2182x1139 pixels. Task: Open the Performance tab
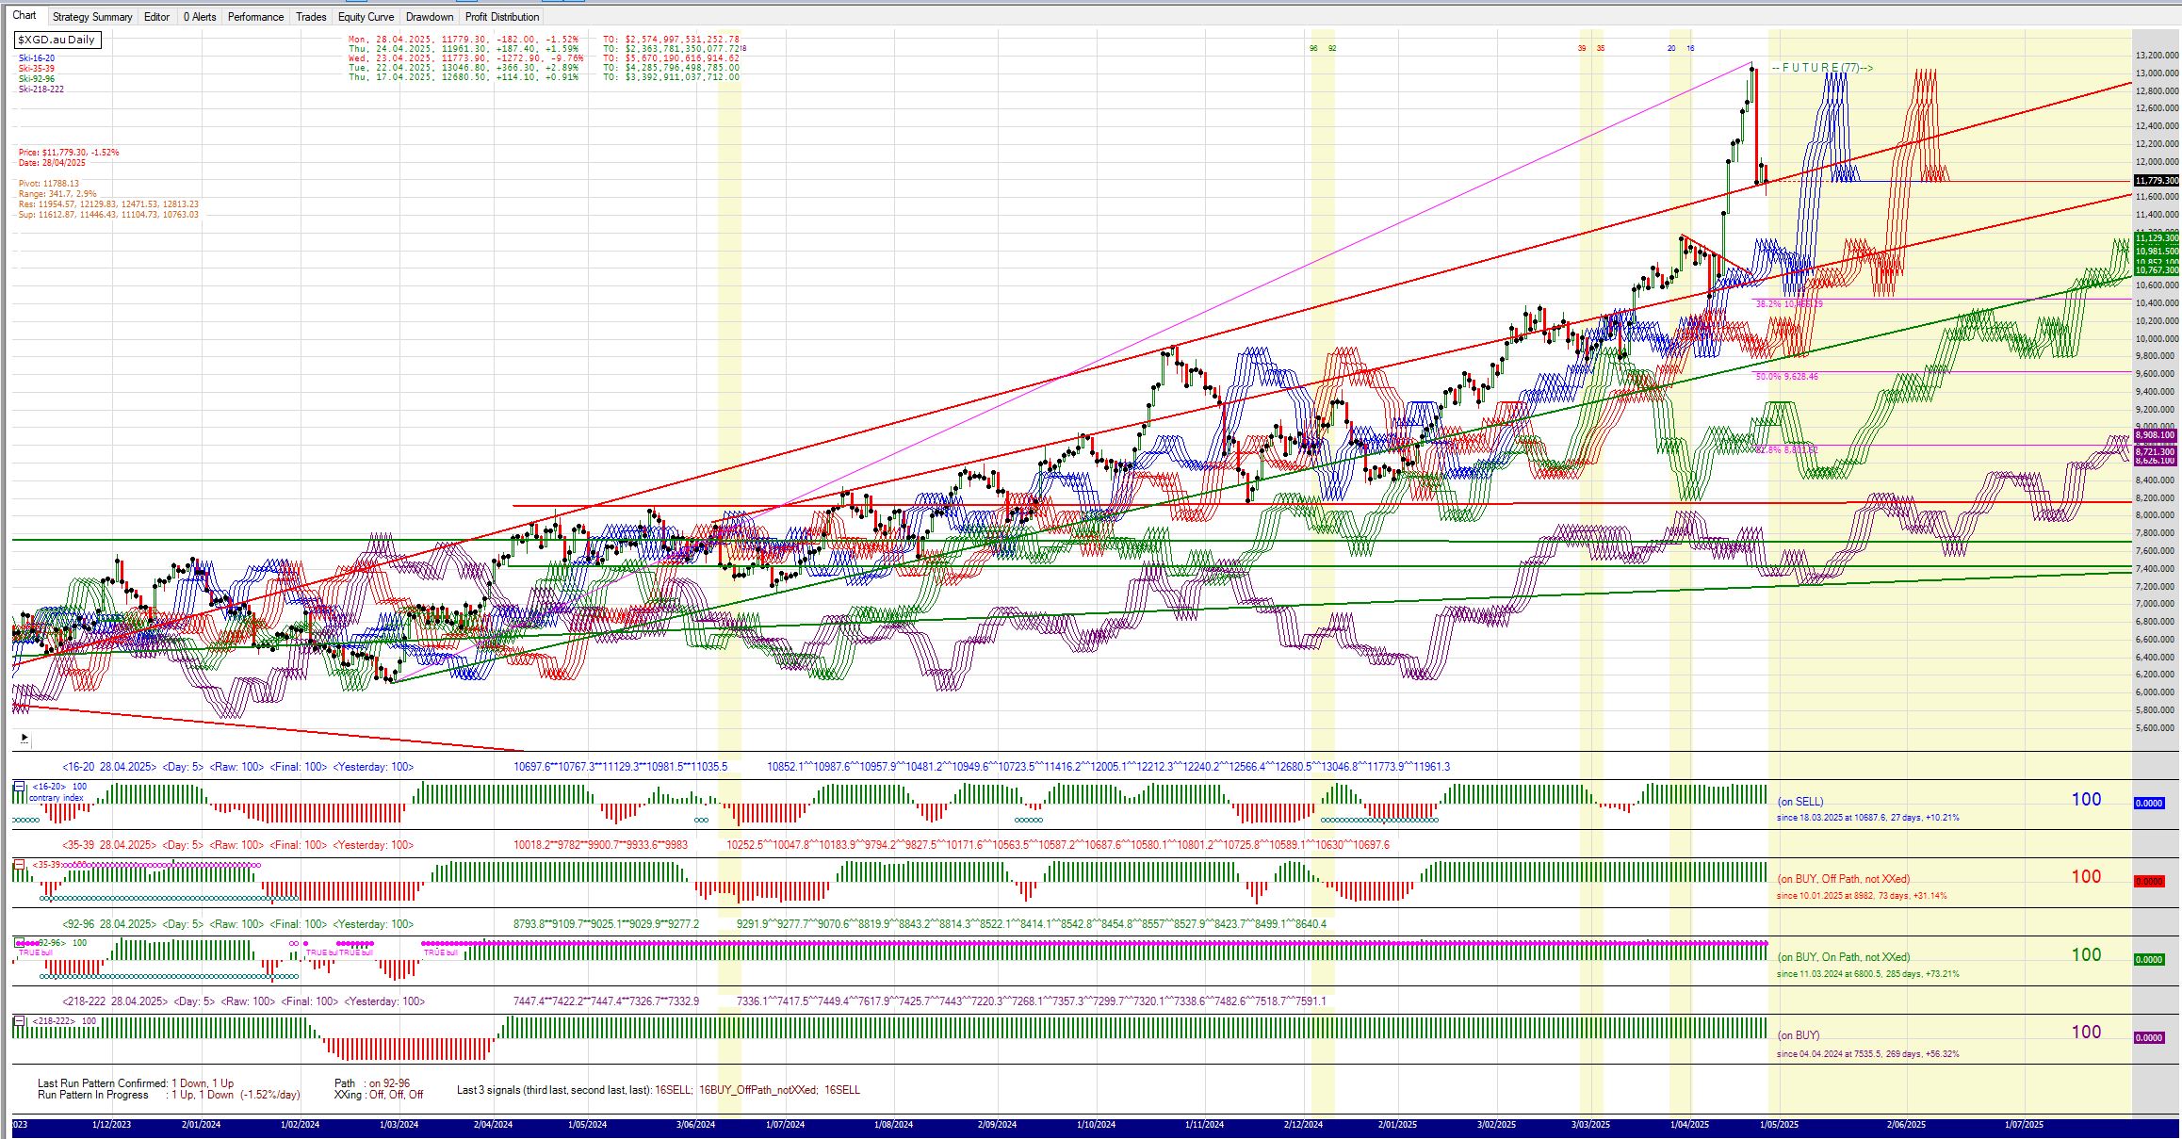coord(255,17)
